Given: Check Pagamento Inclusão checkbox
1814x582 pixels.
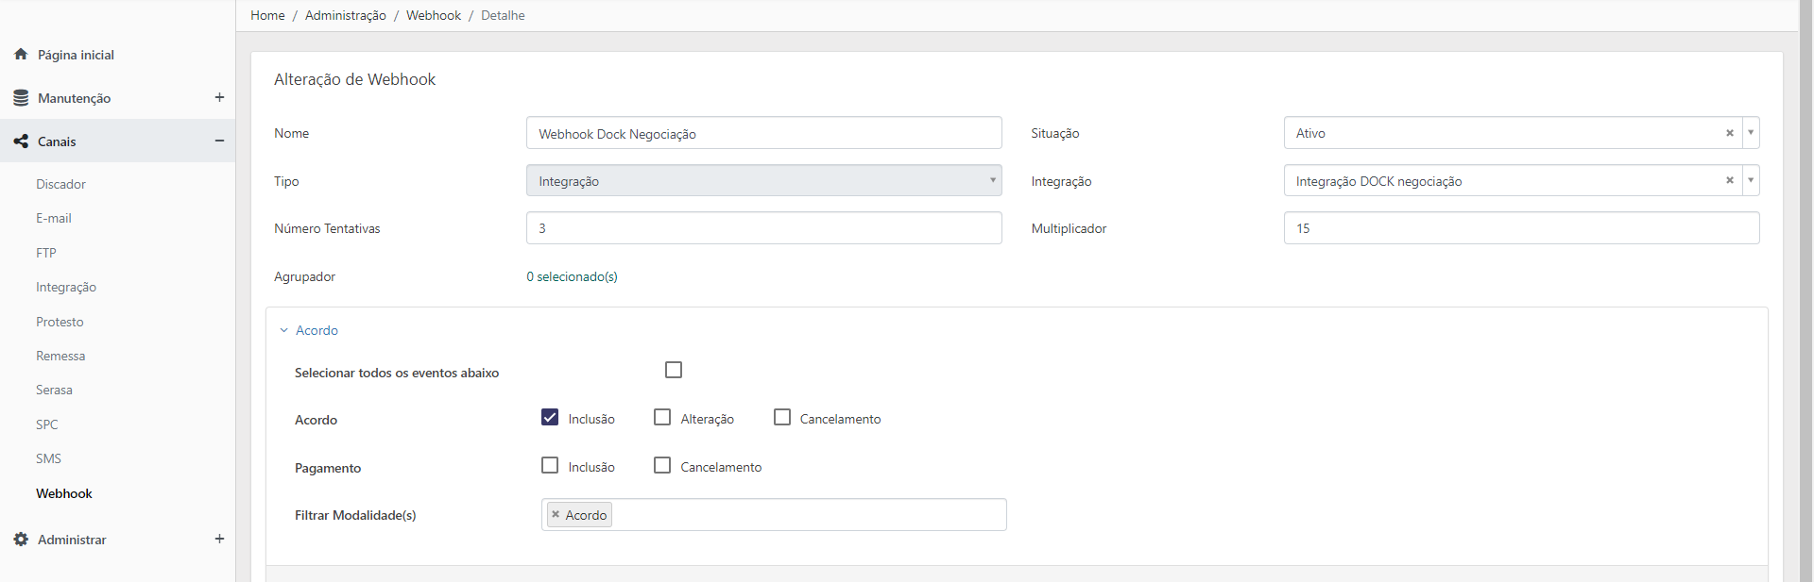Looking at the screenshot, I should [x=550, y=465].
